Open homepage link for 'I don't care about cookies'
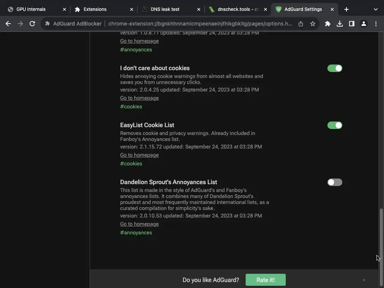The width and height of the screenshot is (384, 288). click(x=139, y=98)
